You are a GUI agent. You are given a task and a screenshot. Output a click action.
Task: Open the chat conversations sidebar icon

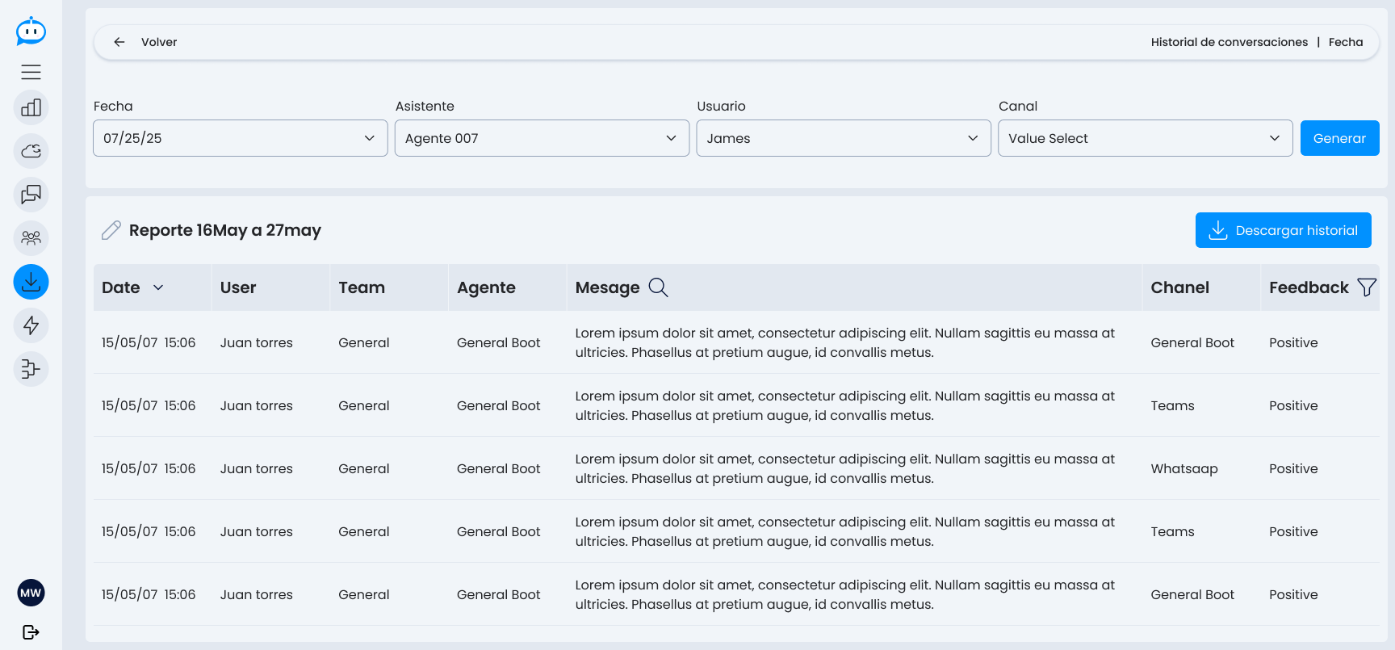pyautogui.click(x=31, y=195)
